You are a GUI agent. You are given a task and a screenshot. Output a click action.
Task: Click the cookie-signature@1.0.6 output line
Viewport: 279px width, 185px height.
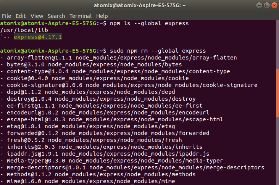tap(129, 85)
